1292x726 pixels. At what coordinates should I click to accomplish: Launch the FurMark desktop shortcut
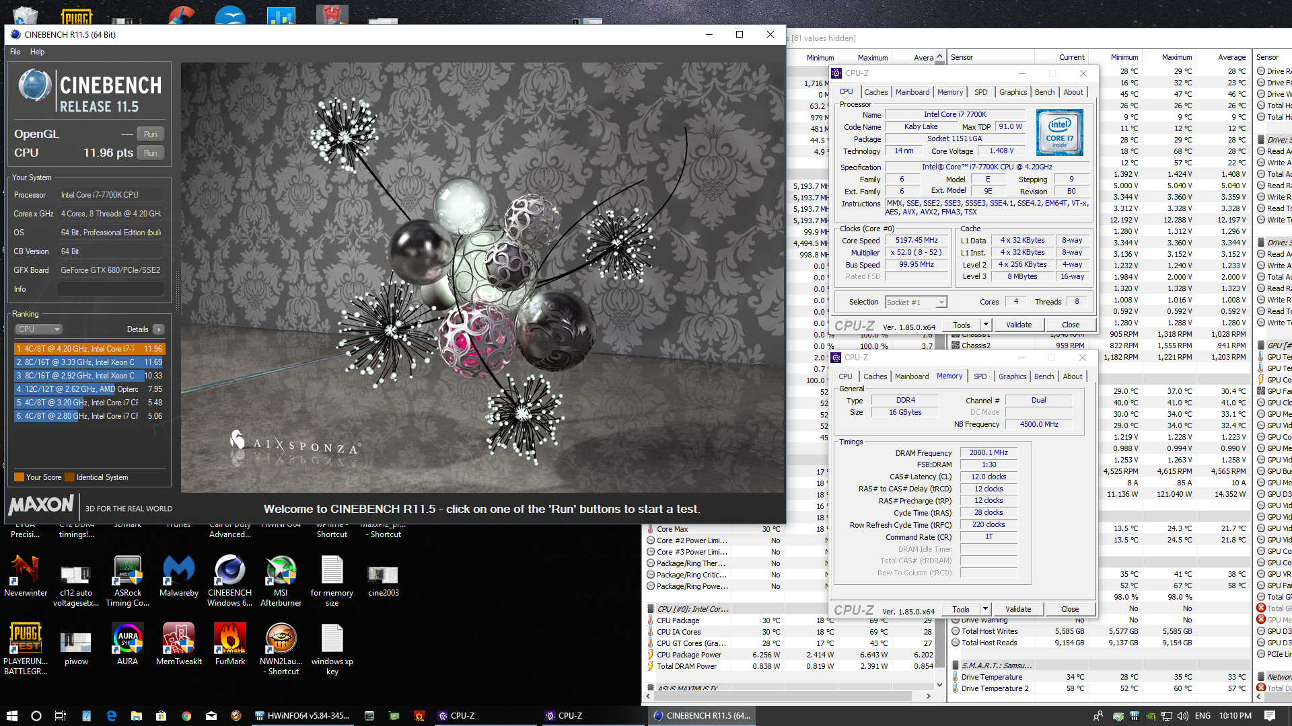coord(229,644)
